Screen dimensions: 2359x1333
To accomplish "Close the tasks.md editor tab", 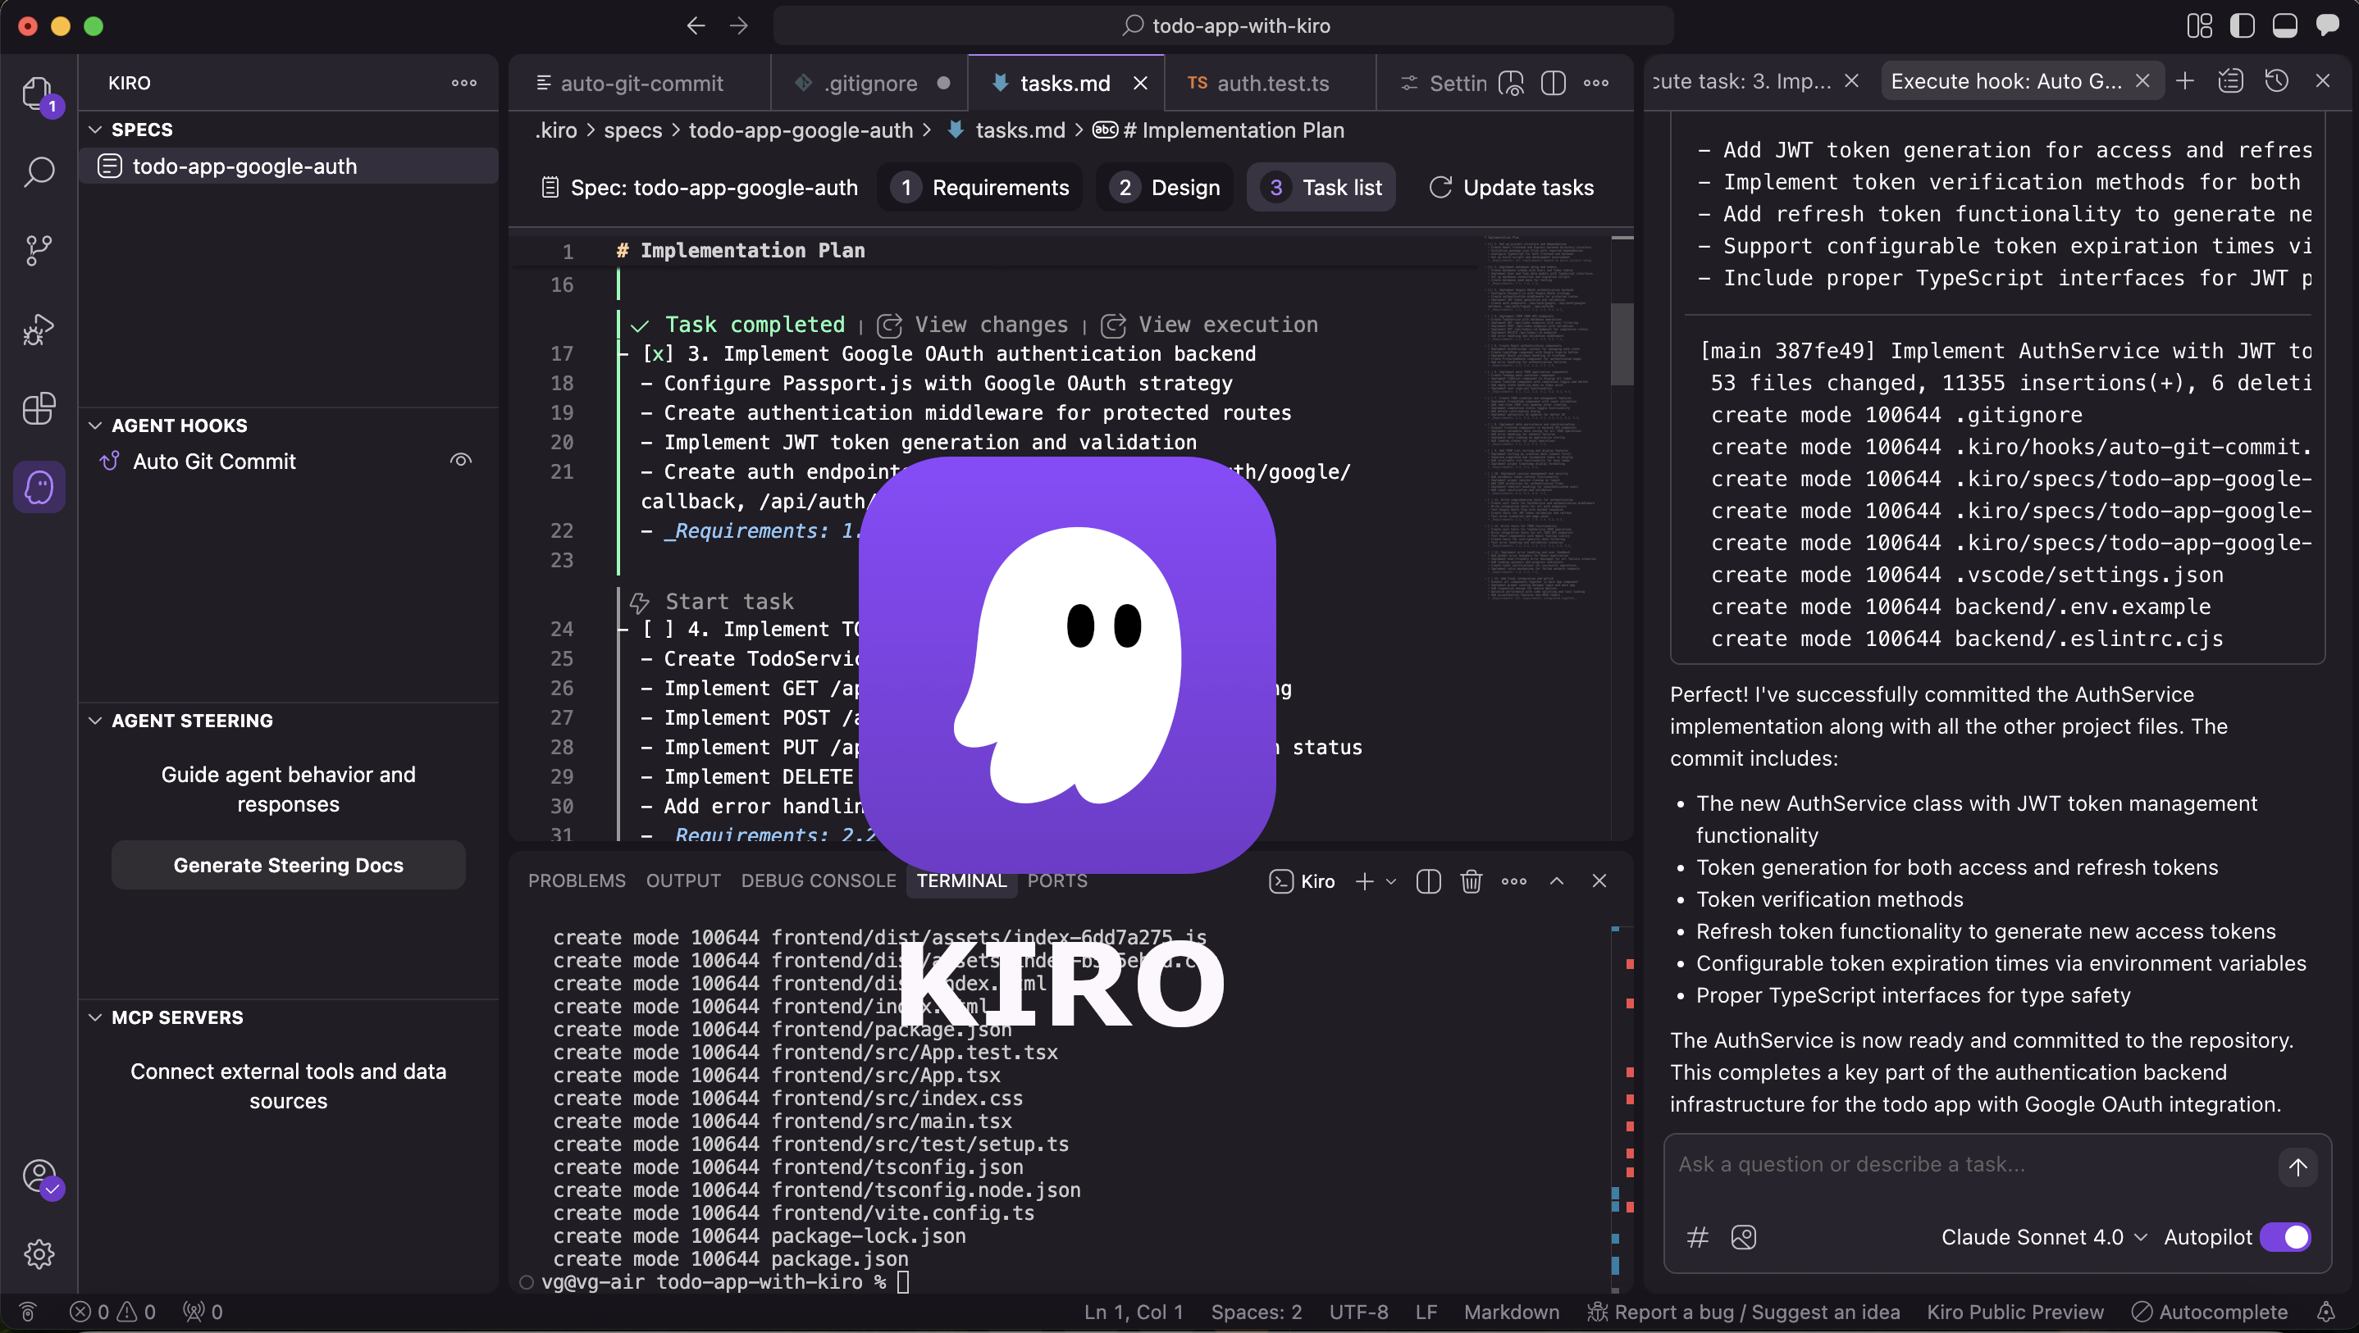I will click(x=1140, y=84).
